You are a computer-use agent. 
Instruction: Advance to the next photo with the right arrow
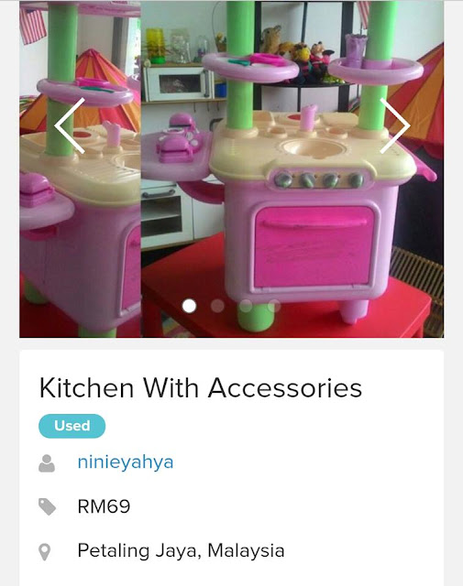[395, 125]
